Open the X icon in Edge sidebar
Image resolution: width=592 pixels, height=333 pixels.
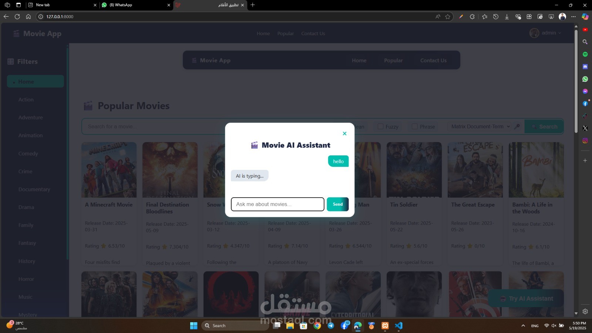(x=585, y=128)
